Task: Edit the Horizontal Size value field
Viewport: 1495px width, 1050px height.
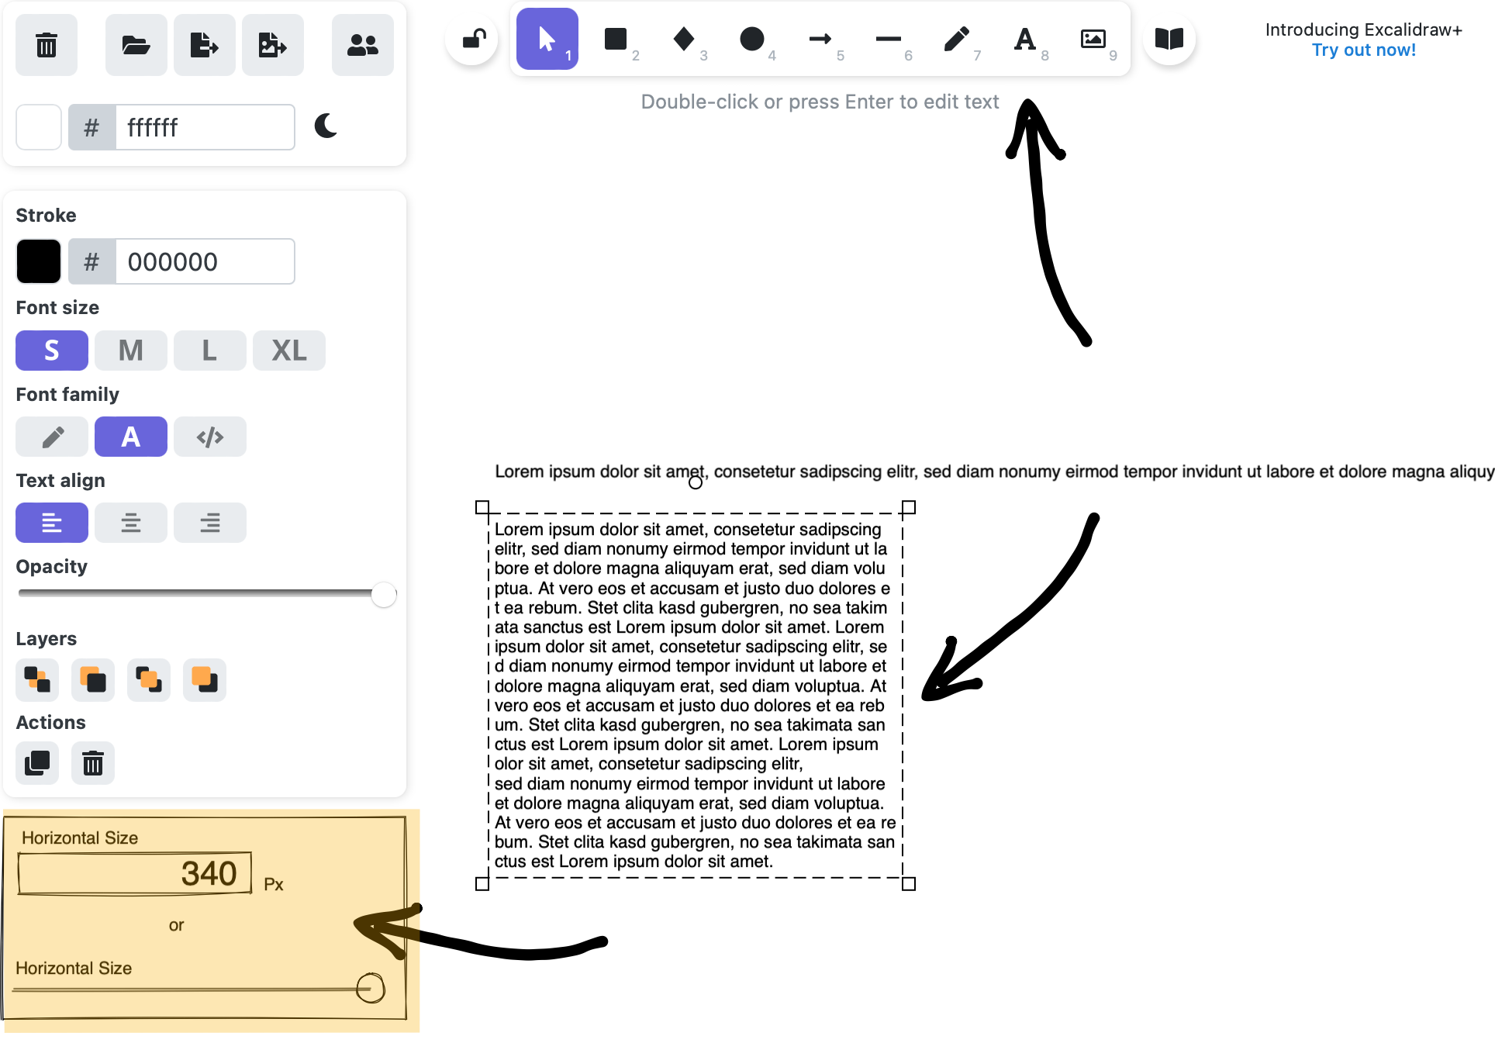Action: (134, 872)
